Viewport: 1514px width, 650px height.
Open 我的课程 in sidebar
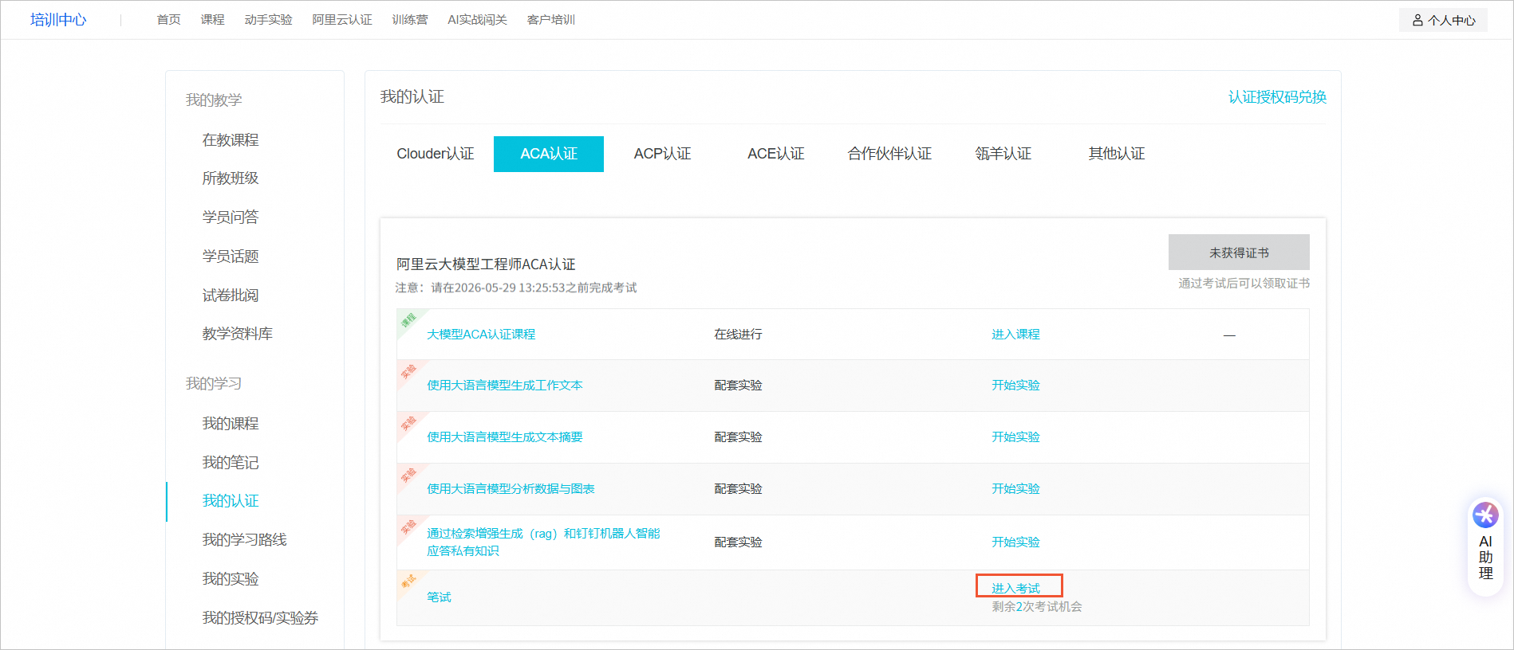(231, 424)
